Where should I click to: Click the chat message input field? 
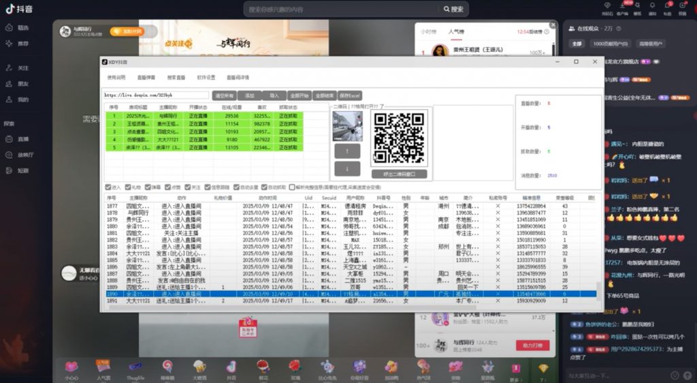tap(618, 376)
